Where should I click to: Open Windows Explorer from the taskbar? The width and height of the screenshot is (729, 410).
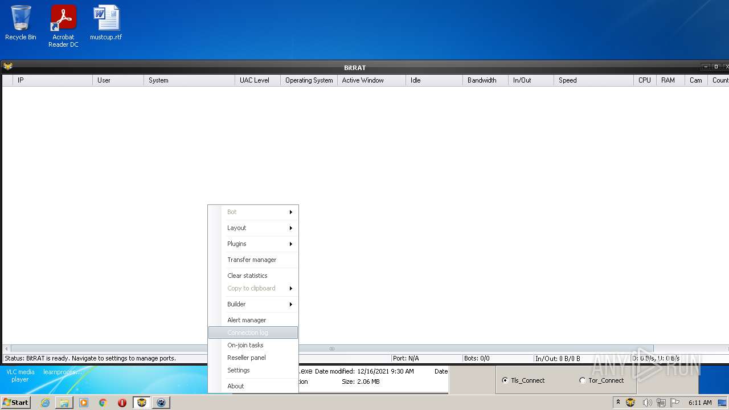point(64,403)
